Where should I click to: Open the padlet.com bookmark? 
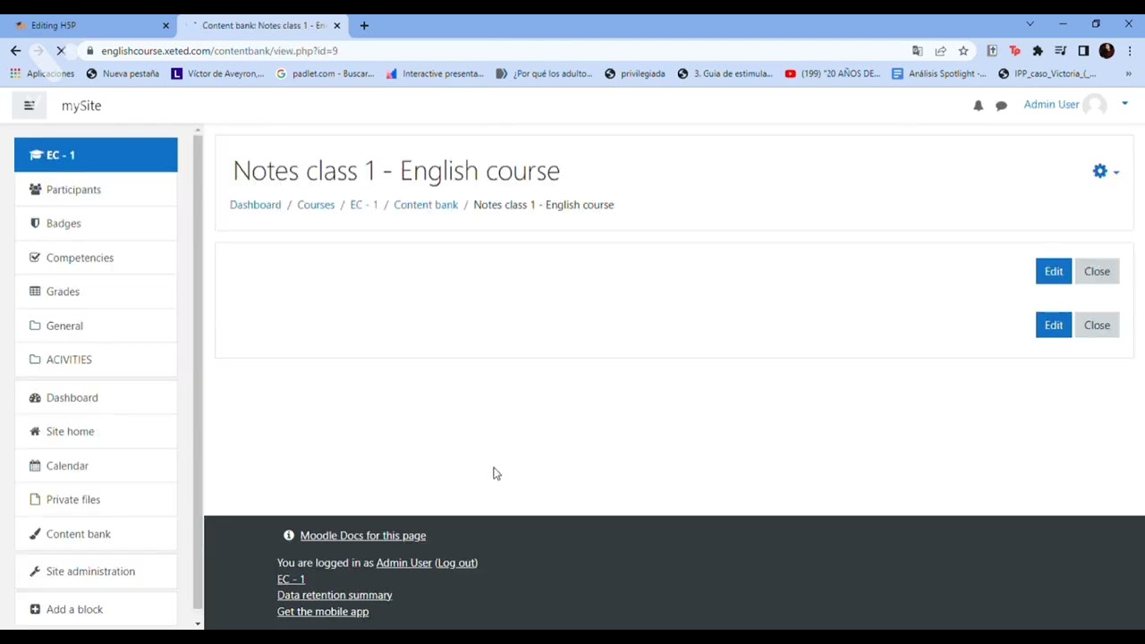pyautogui.click(x=325, y=73)
